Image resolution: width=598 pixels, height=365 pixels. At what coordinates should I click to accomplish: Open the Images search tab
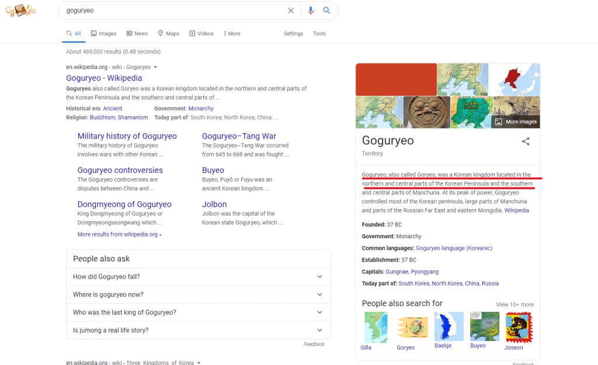[103, 34]
